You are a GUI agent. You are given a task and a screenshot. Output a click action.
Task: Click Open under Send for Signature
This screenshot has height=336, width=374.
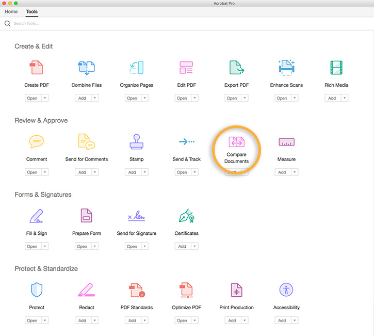pos(133,246)
